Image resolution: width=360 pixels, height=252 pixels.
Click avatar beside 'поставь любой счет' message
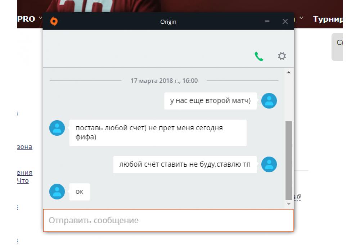tap(57, 128)
